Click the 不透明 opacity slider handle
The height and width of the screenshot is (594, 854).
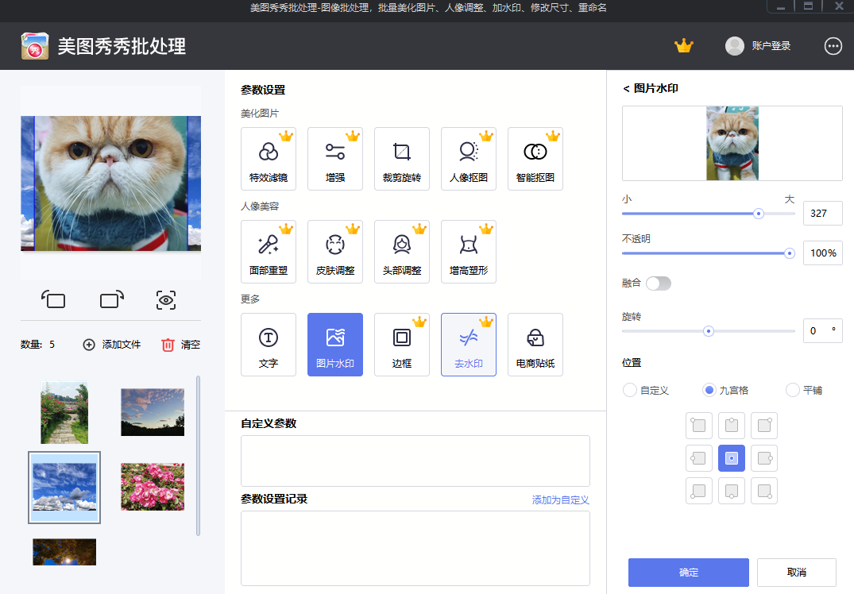[789, 253]
